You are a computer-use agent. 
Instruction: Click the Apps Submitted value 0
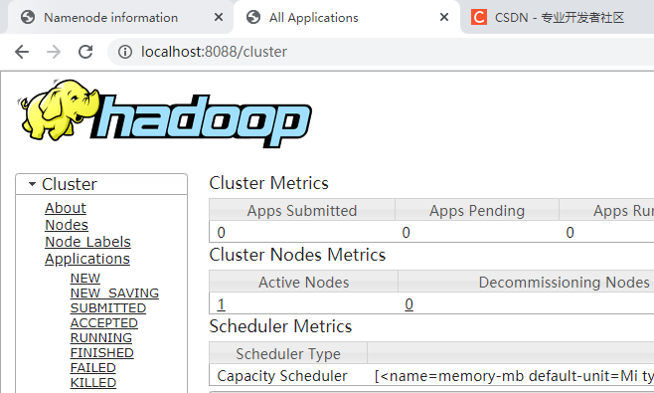[221, 232]
